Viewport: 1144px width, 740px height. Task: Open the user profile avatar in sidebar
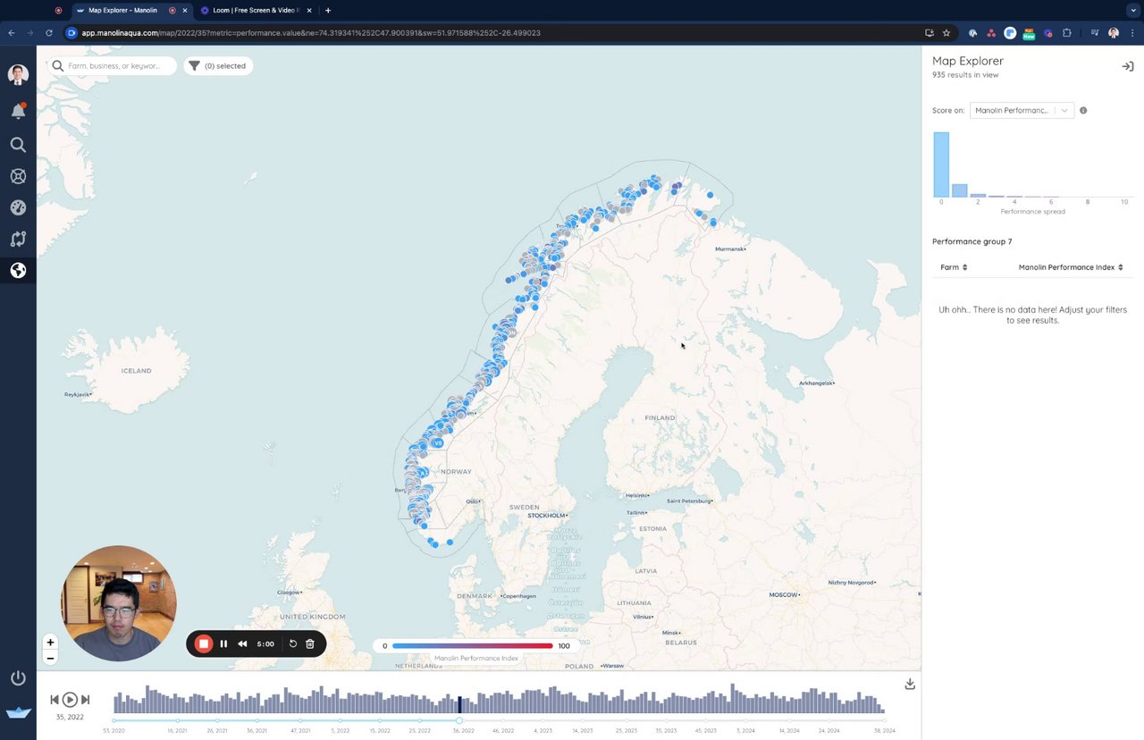[x=18, y=75]
